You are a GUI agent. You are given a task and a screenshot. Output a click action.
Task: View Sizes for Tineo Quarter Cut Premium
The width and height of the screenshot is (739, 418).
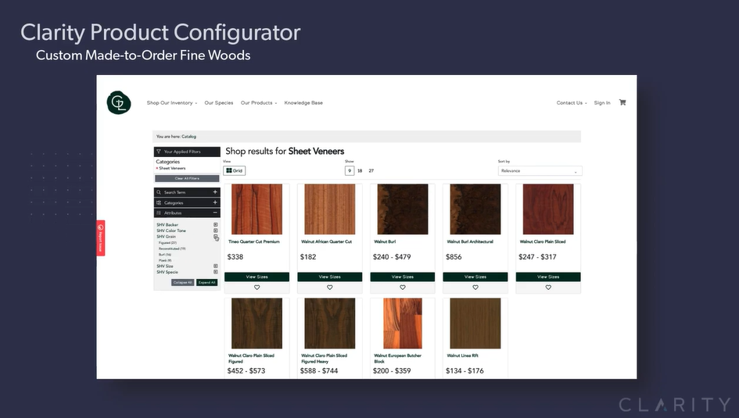256,277
